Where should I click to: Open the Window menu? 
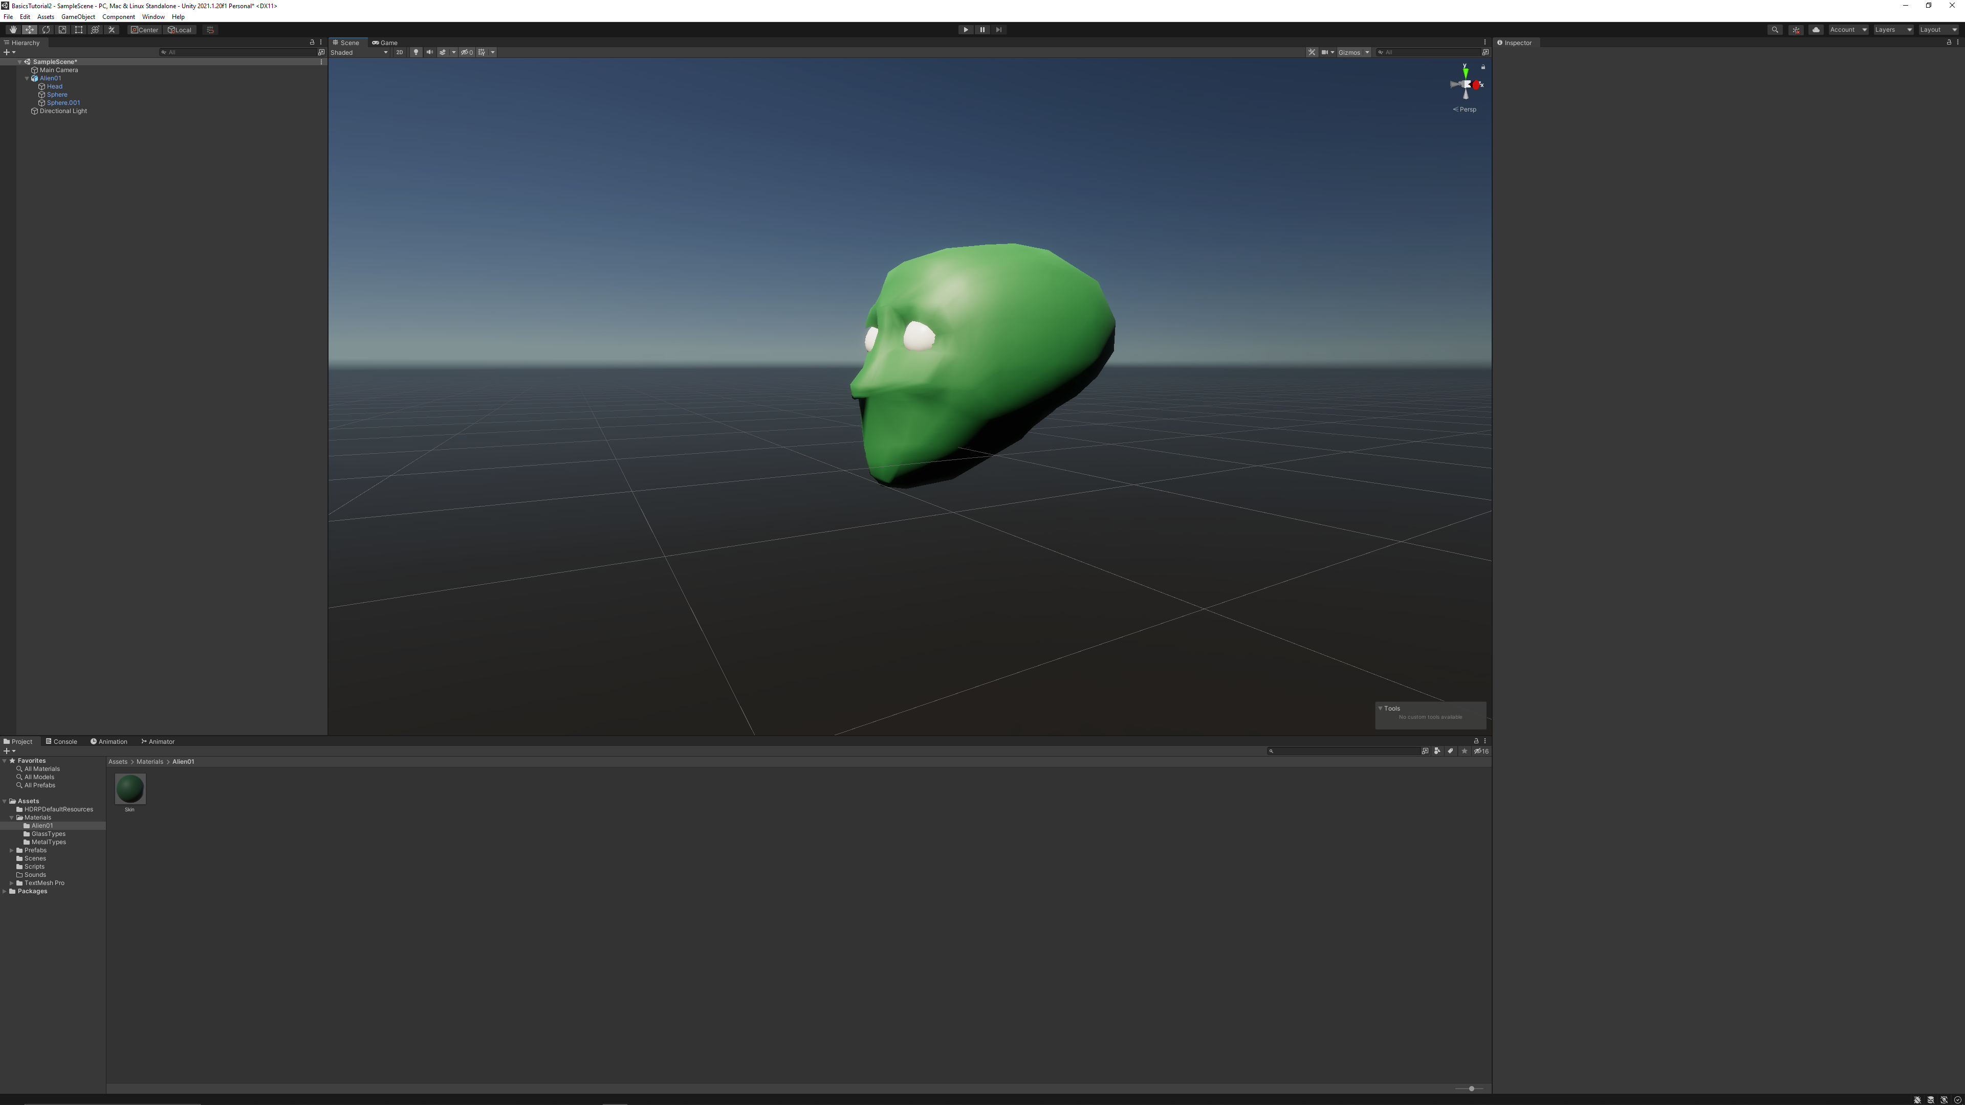[x=154, y=17]
